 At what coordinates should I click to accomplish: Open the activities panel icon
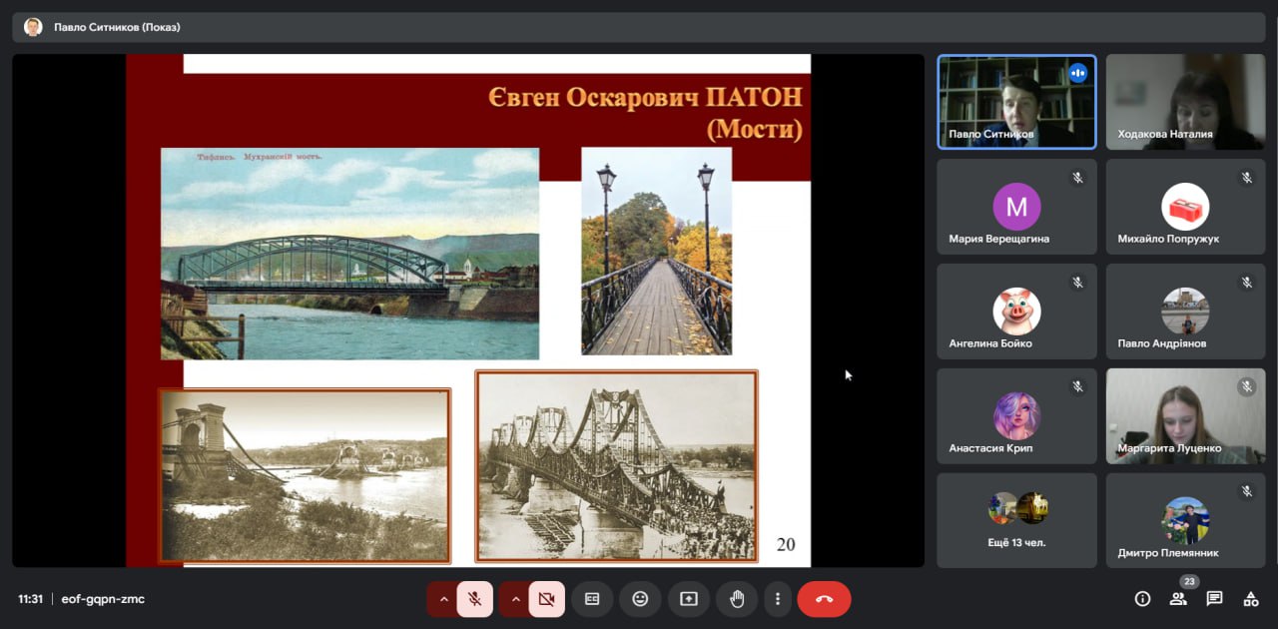(x=1250, y=599)
